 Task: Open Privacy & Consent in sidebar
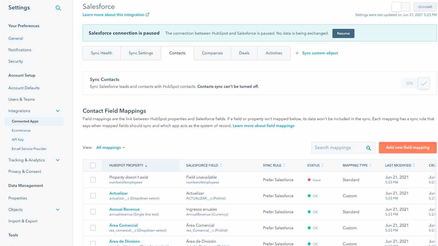[25, 172]
